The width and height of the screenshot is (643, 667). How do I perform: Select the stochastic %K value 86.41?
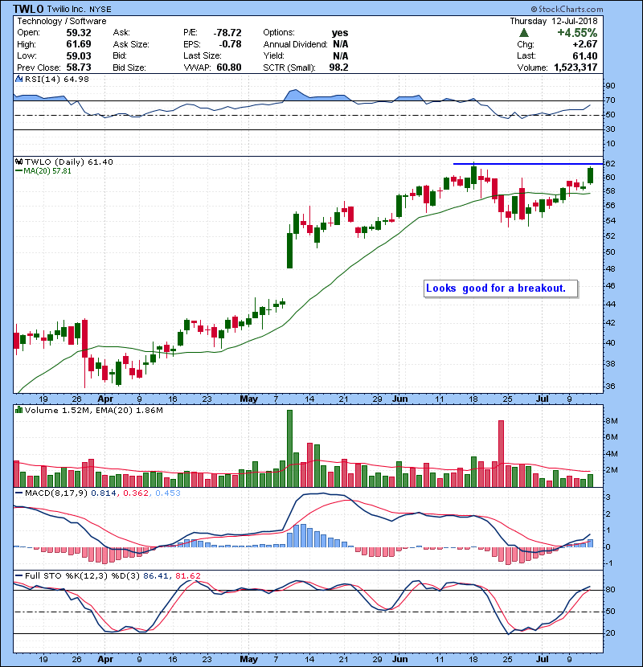point(156,576)
